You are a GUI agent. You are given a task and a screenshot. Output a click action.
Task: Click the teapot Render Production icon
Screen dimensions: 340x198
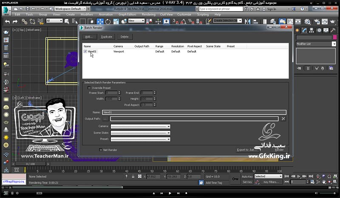tap(332, 22)
